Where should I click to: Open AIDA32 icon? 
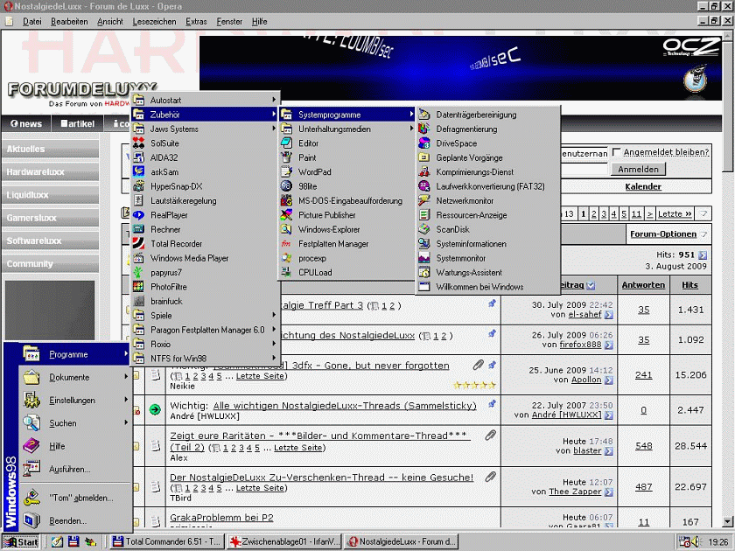coord(138,157)
